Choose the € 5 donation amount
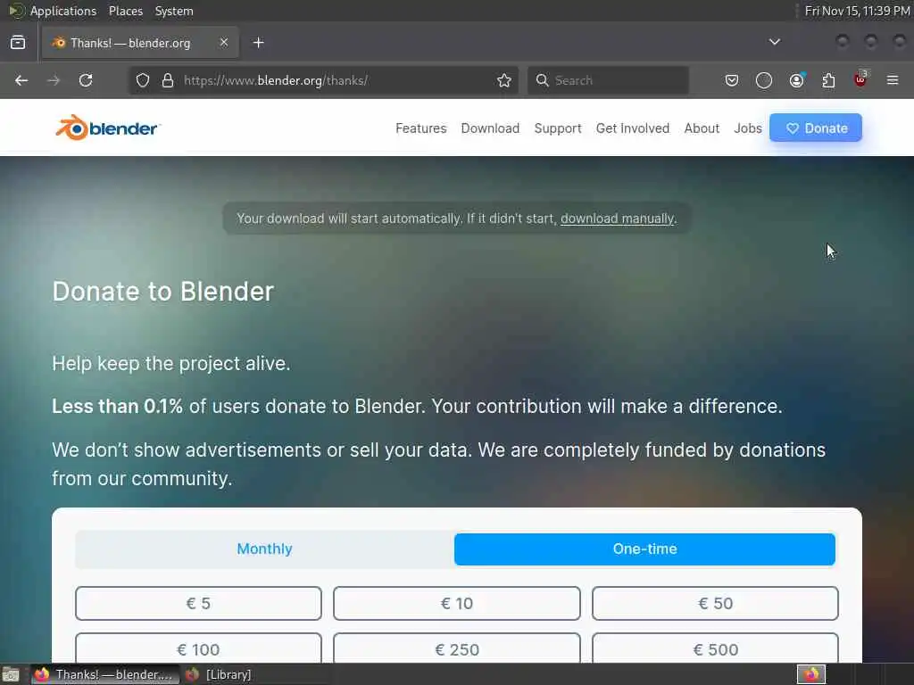 [x=198, y=604]
